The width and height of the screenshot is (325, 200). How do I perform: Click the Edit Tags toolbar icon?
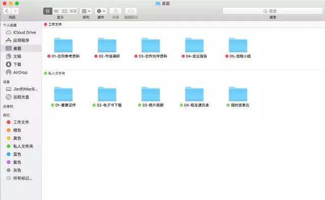131,11
